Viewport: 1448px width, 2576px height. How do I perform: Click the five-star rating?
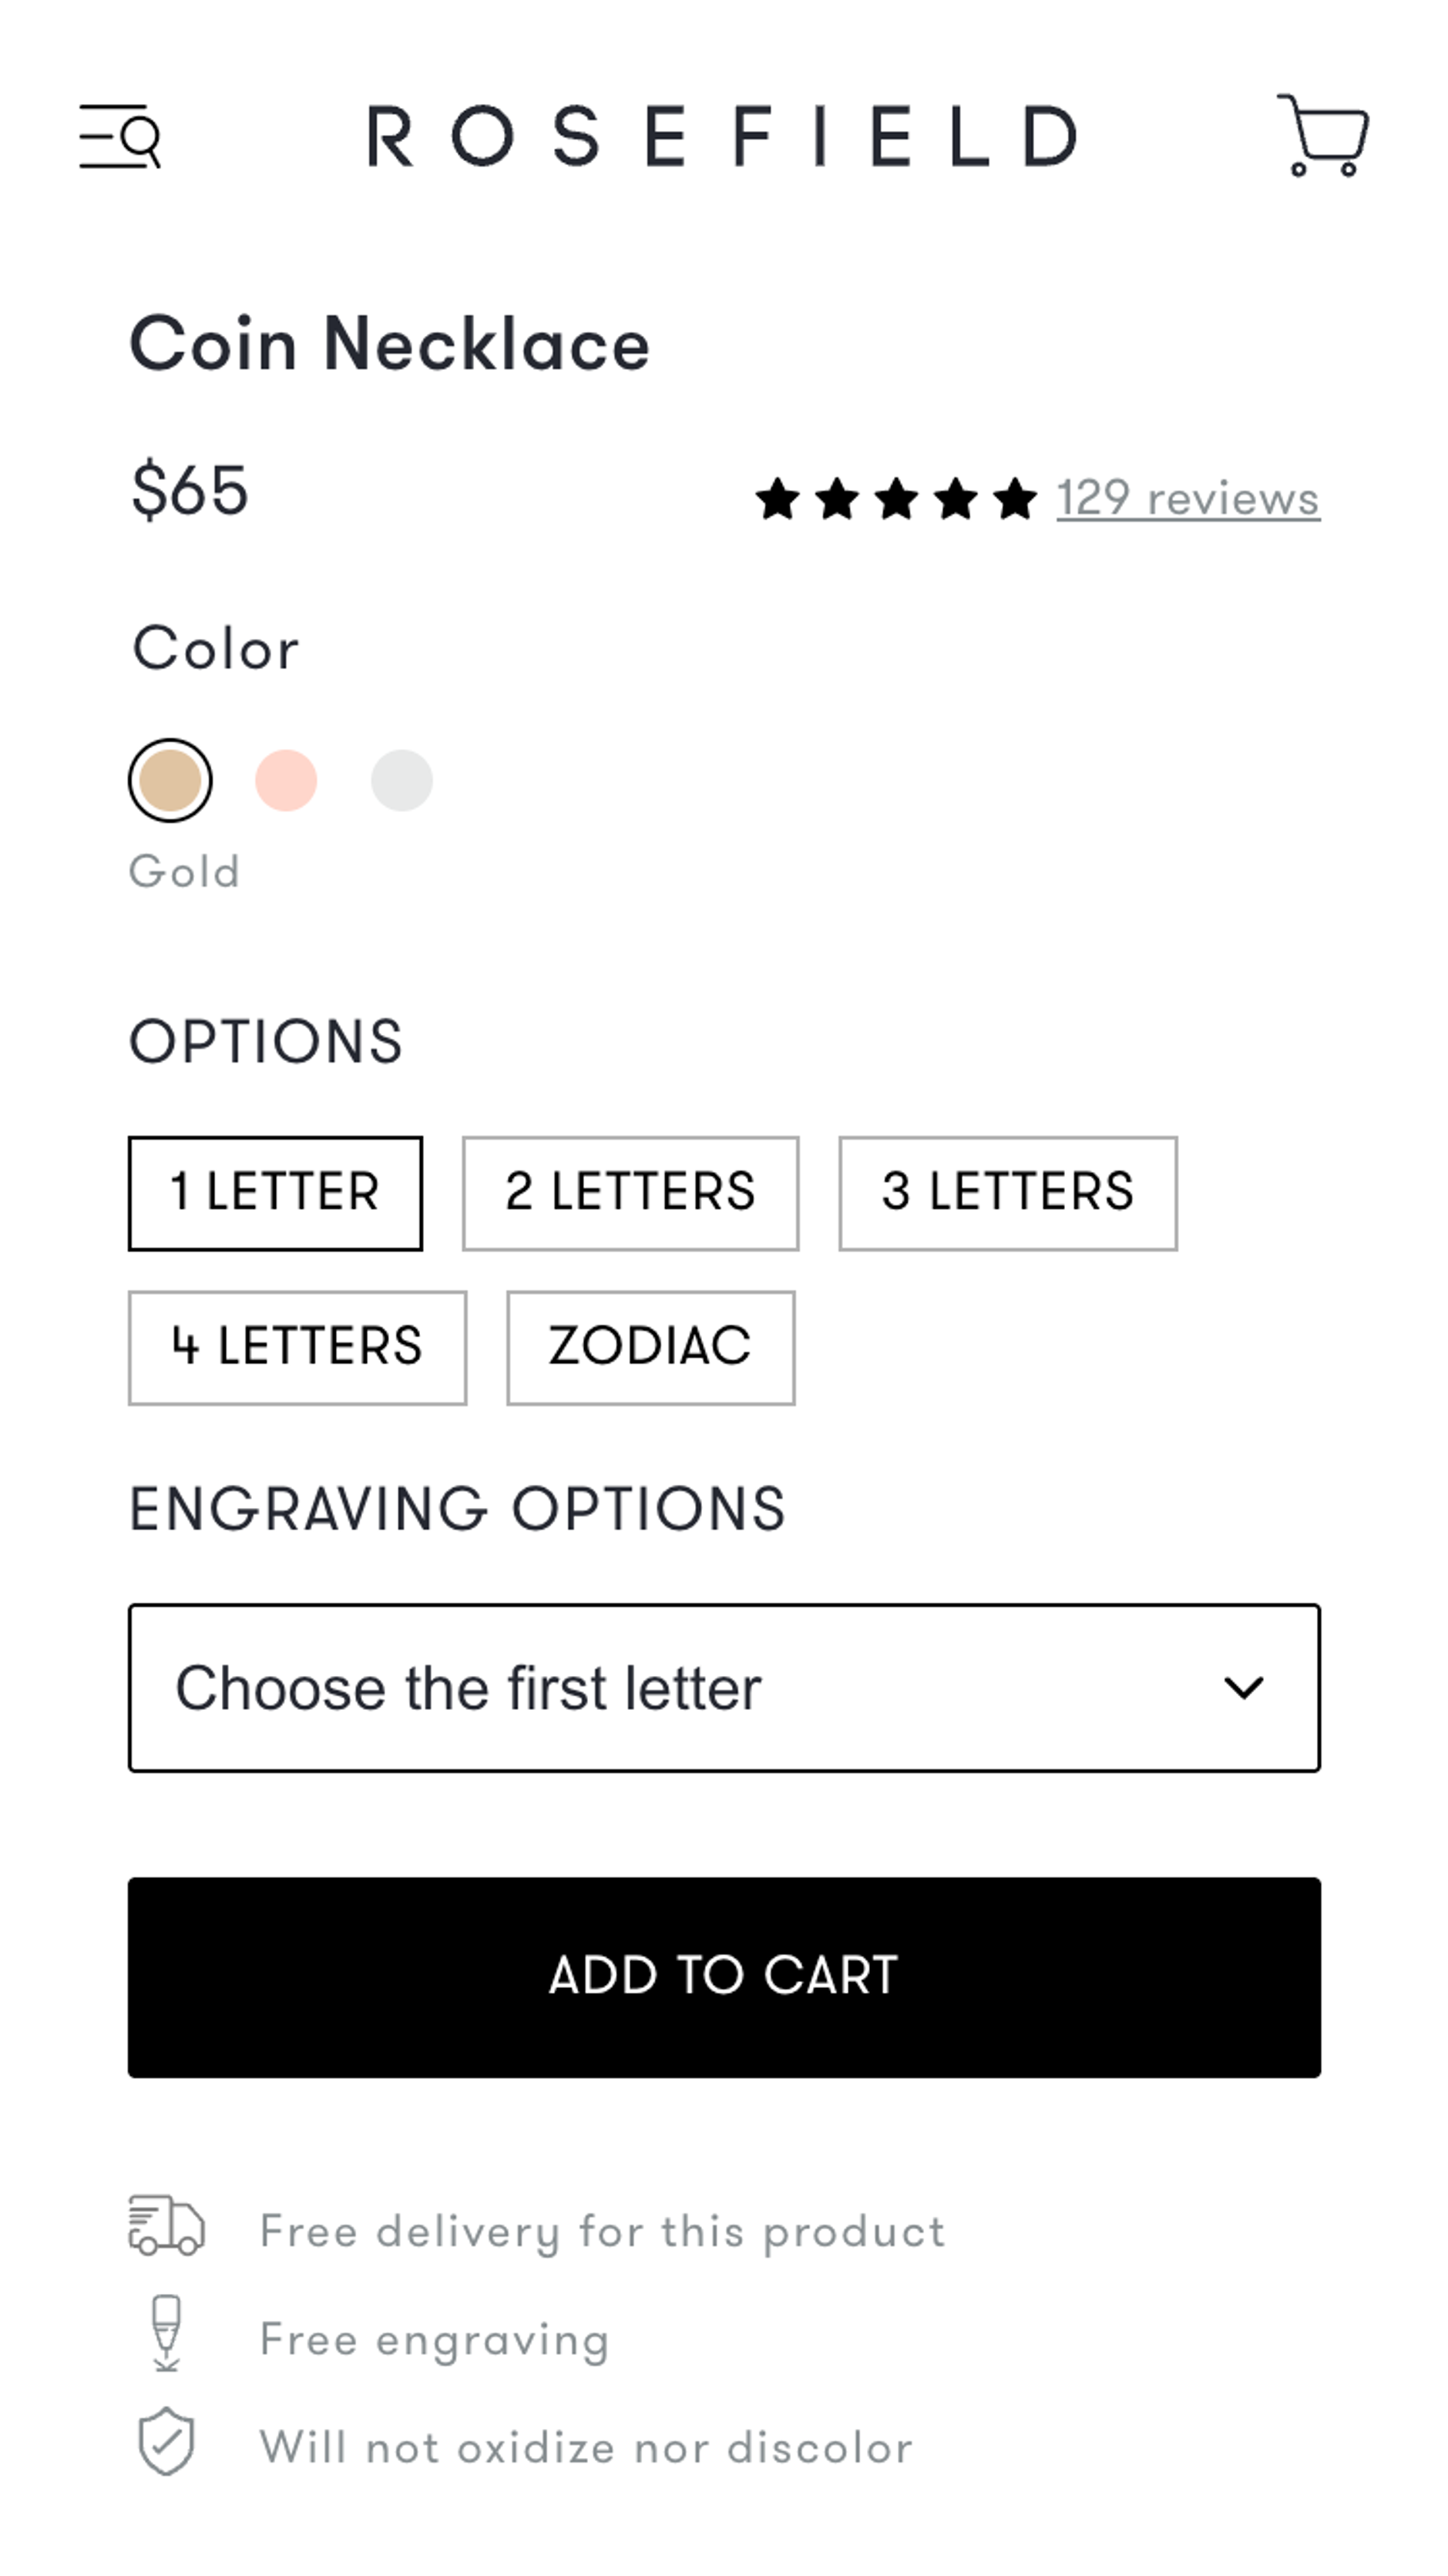click(x=896, y=498)
